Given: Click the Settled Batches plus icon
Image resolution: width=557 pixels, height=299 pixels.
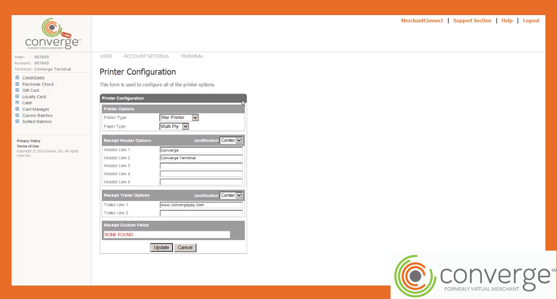Looking at the screenshot, I should (17, 122).
